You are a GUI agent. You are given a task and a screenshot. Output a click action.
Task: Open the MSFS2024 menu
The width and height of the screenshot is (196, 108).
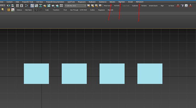(140, 2)
